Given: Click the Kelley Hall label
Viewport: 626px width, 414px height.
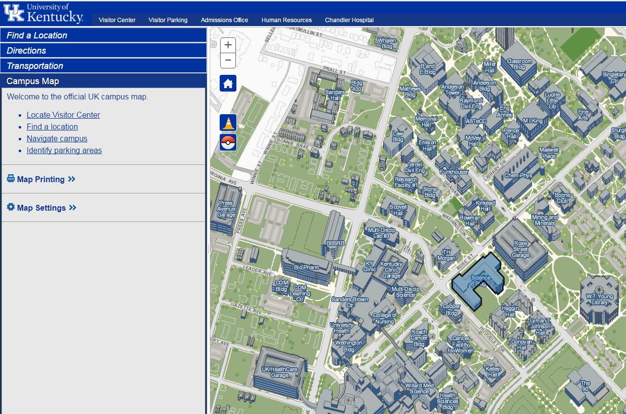Looking at the screenshot, I should tap(493, 372).
